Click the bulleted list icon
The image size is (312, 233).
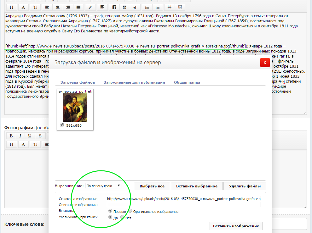(x=147, y=7)
